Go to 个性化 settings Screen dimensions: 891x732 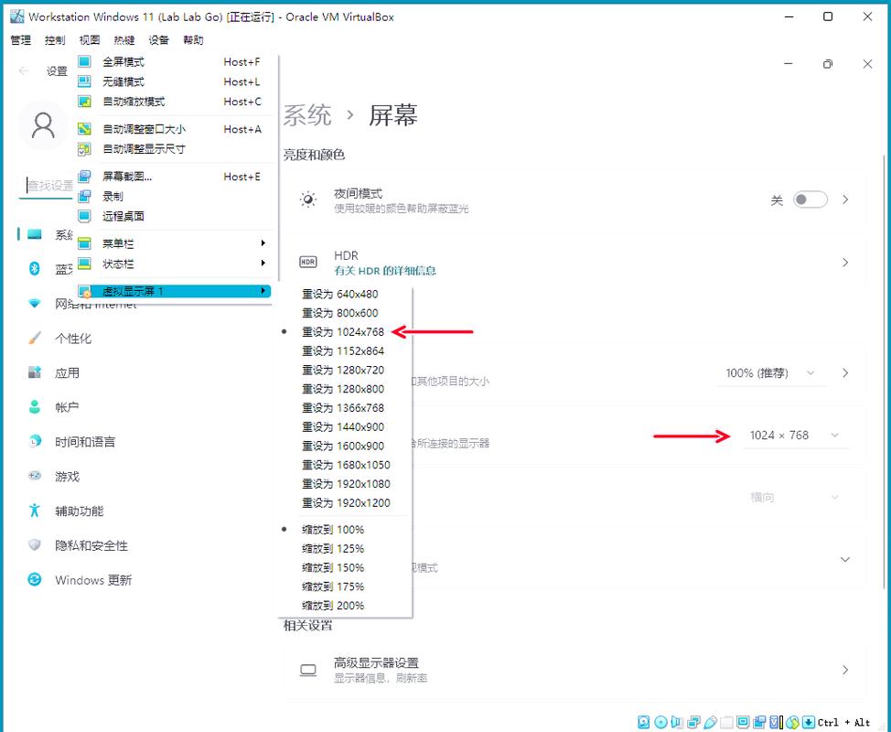click(73, 339)
